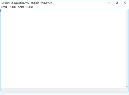Maximize the application window
The image size is (129, 95).
coord(117,3)
